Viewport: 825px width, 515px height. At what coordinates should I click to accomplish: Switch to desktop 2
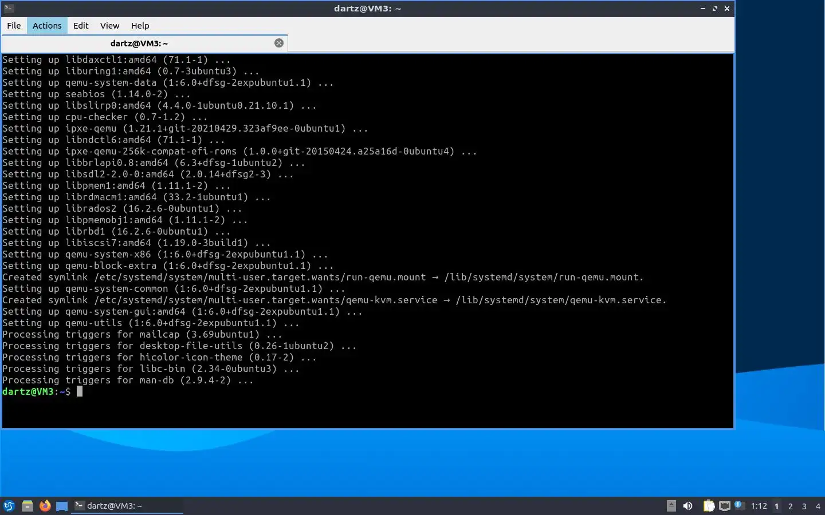click(x=791, y=506)
